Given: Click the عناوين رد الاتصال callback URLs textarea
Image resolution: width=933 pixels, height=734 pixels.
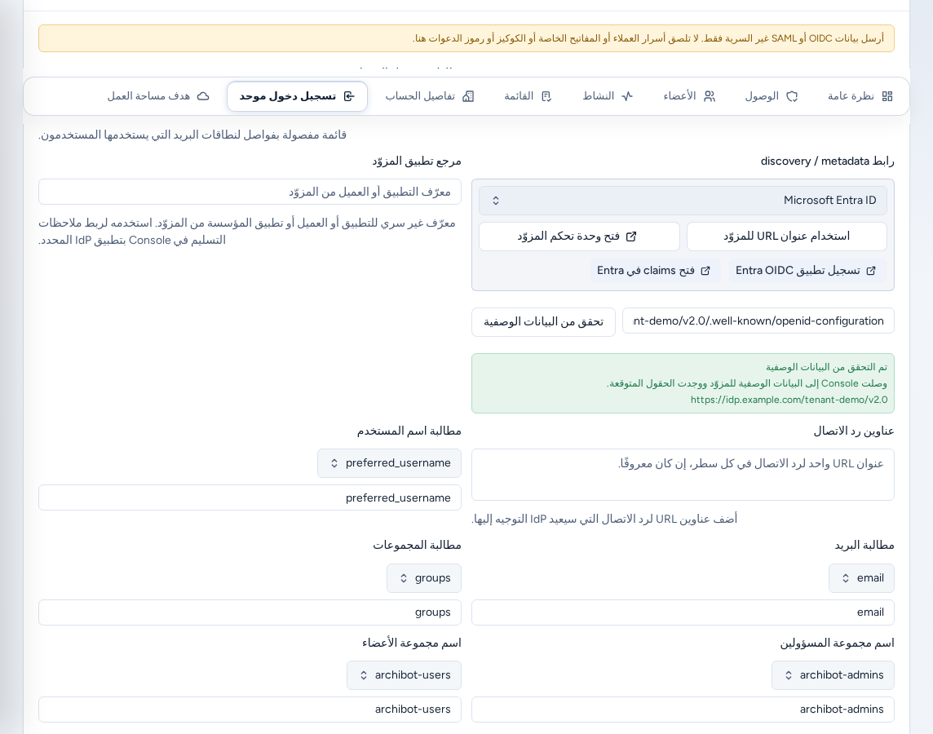Looking at the screenshot, I should (x=683, y=475).
